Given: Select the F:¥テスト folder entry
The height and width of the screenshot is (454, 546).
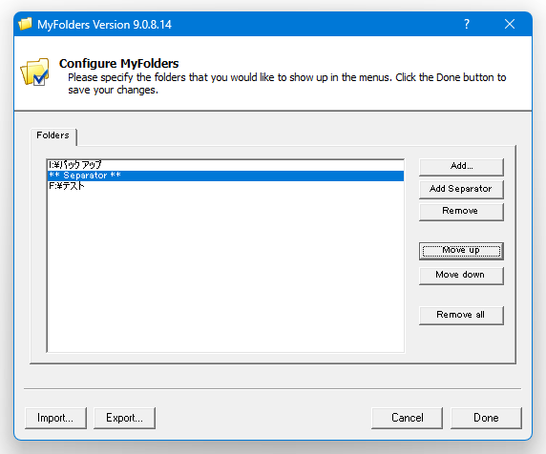Looking at the screenshot, I should (225, 186).
